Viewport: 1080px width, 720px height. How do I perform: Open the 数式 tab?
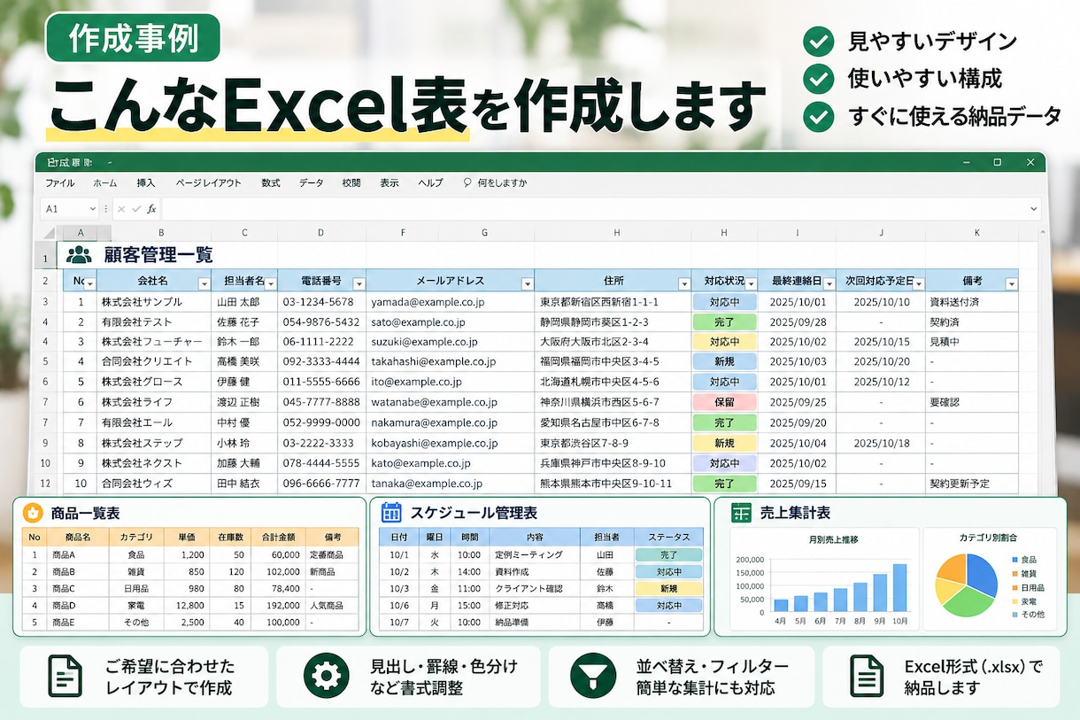271,183
